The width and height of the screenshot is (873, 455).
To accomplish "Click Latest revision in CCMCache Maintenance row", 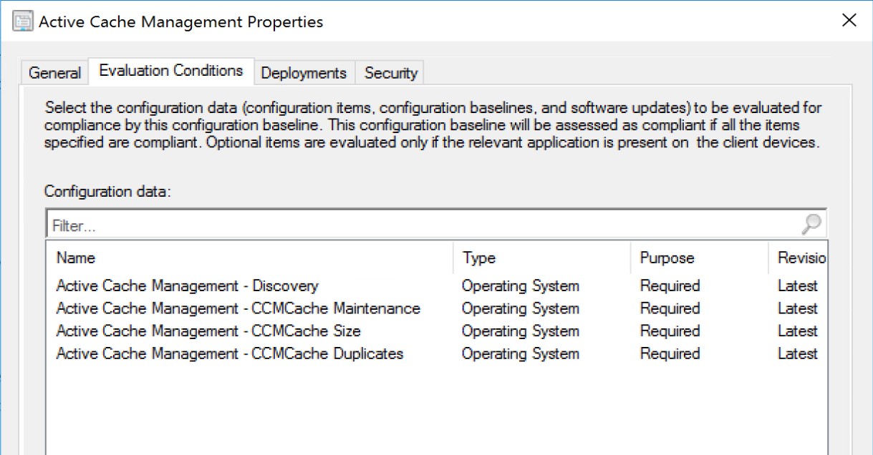I will (x=797, y=309).
